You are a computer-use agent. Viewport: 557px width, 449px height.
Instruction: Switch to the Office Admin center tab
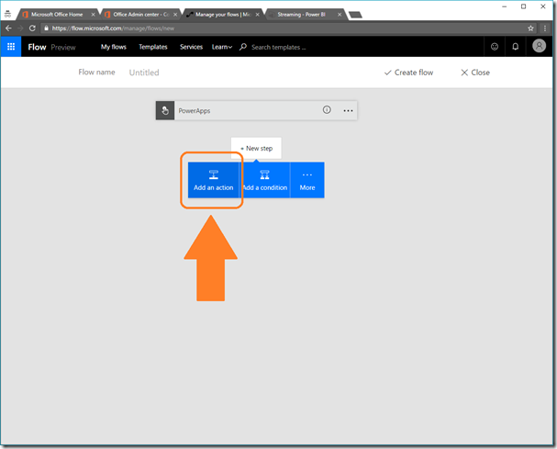[x=138, y=15]
